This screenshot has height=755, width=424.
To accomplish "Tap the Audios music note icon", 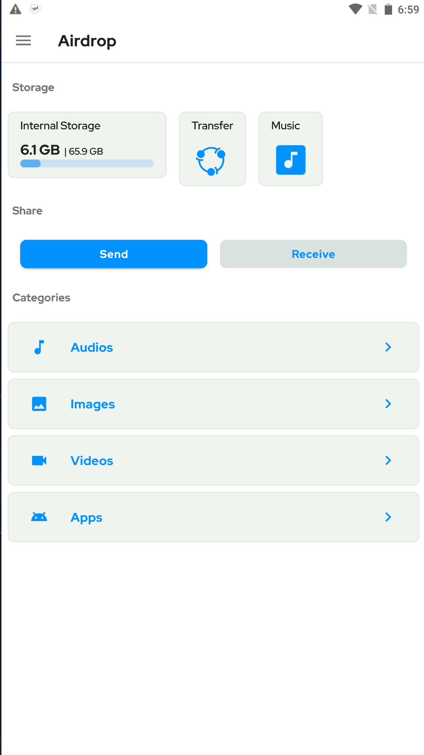I will click(39, 347).
